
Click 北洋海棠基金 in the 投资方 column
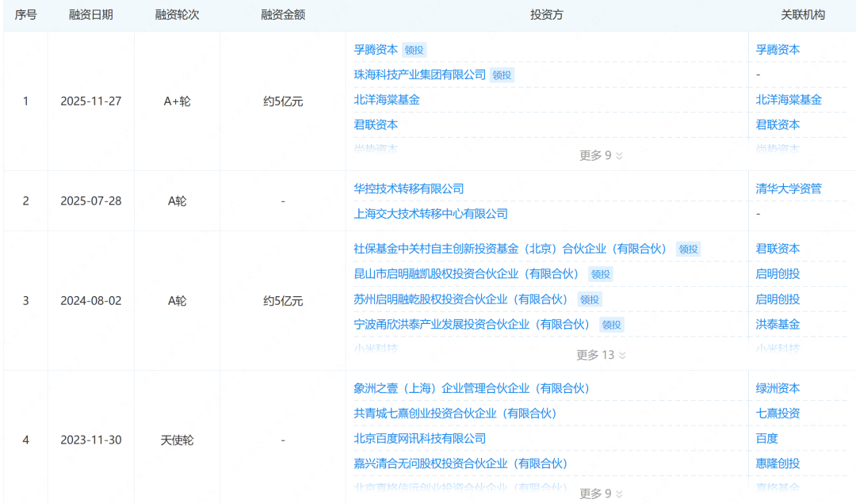[x=387, y=100]
